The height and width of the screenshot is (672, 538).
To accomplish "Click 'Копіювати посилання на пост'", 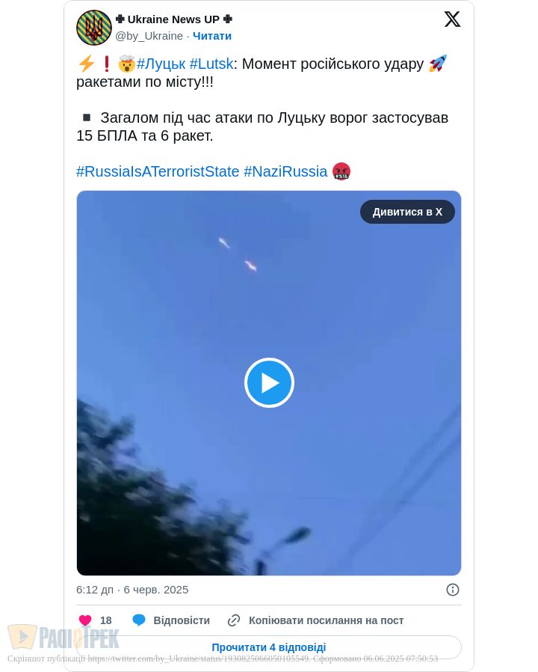I will coord(326,620).
